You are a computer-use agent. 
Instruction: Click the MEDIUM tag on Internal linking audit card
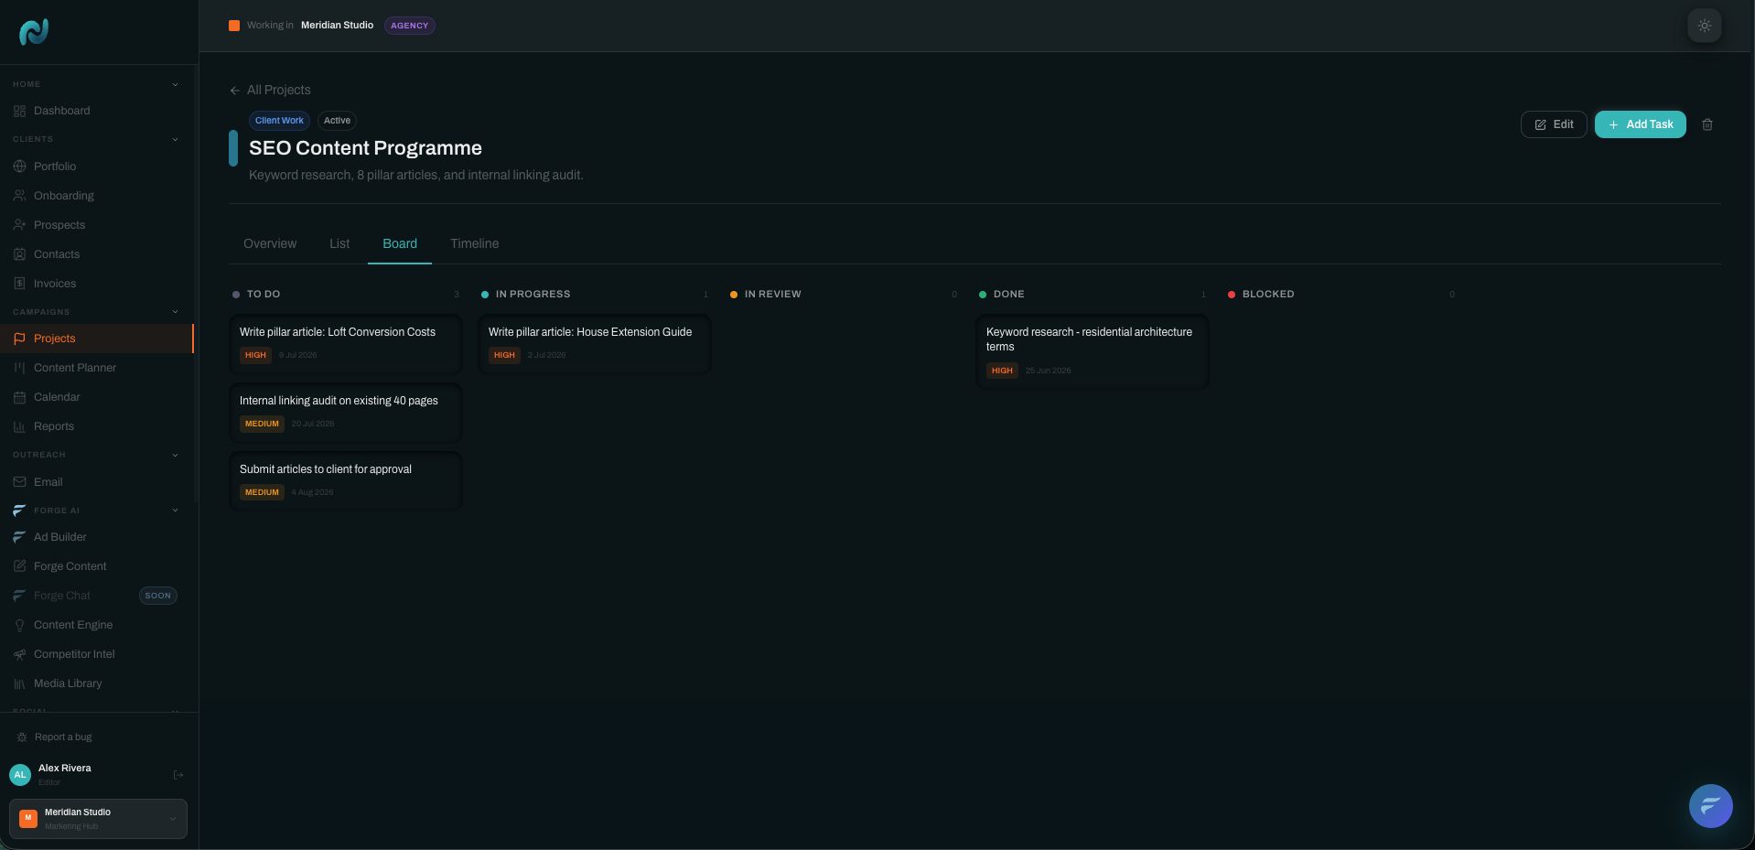pyautogui.click(x=262, y=424)
